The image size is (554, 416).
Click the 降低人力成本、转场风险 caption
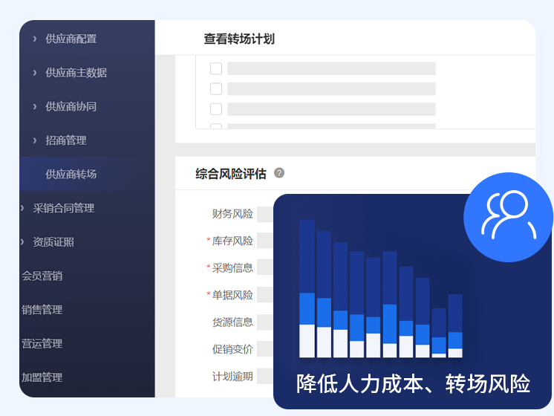pos(413,384)
